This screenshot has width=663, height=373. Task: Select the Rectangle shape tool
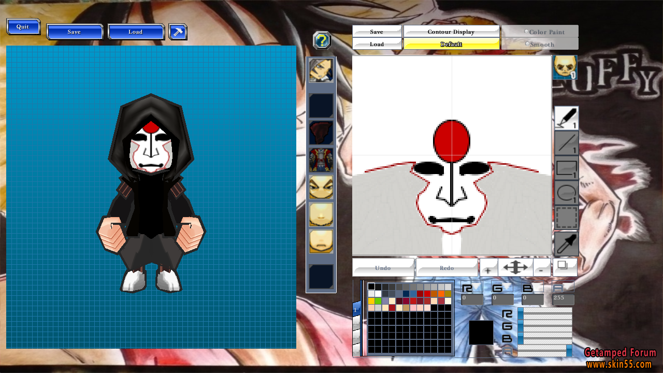[566, 168]
